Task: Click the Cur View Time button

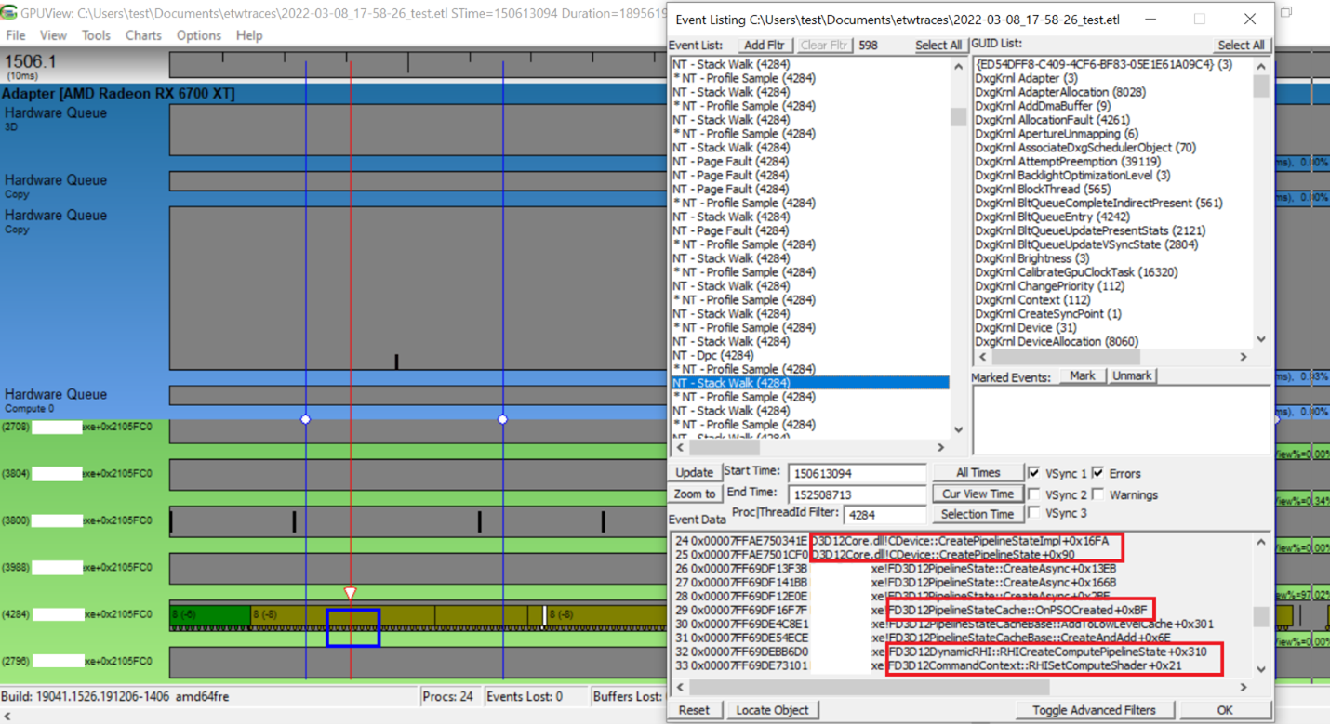Action: 978,494
